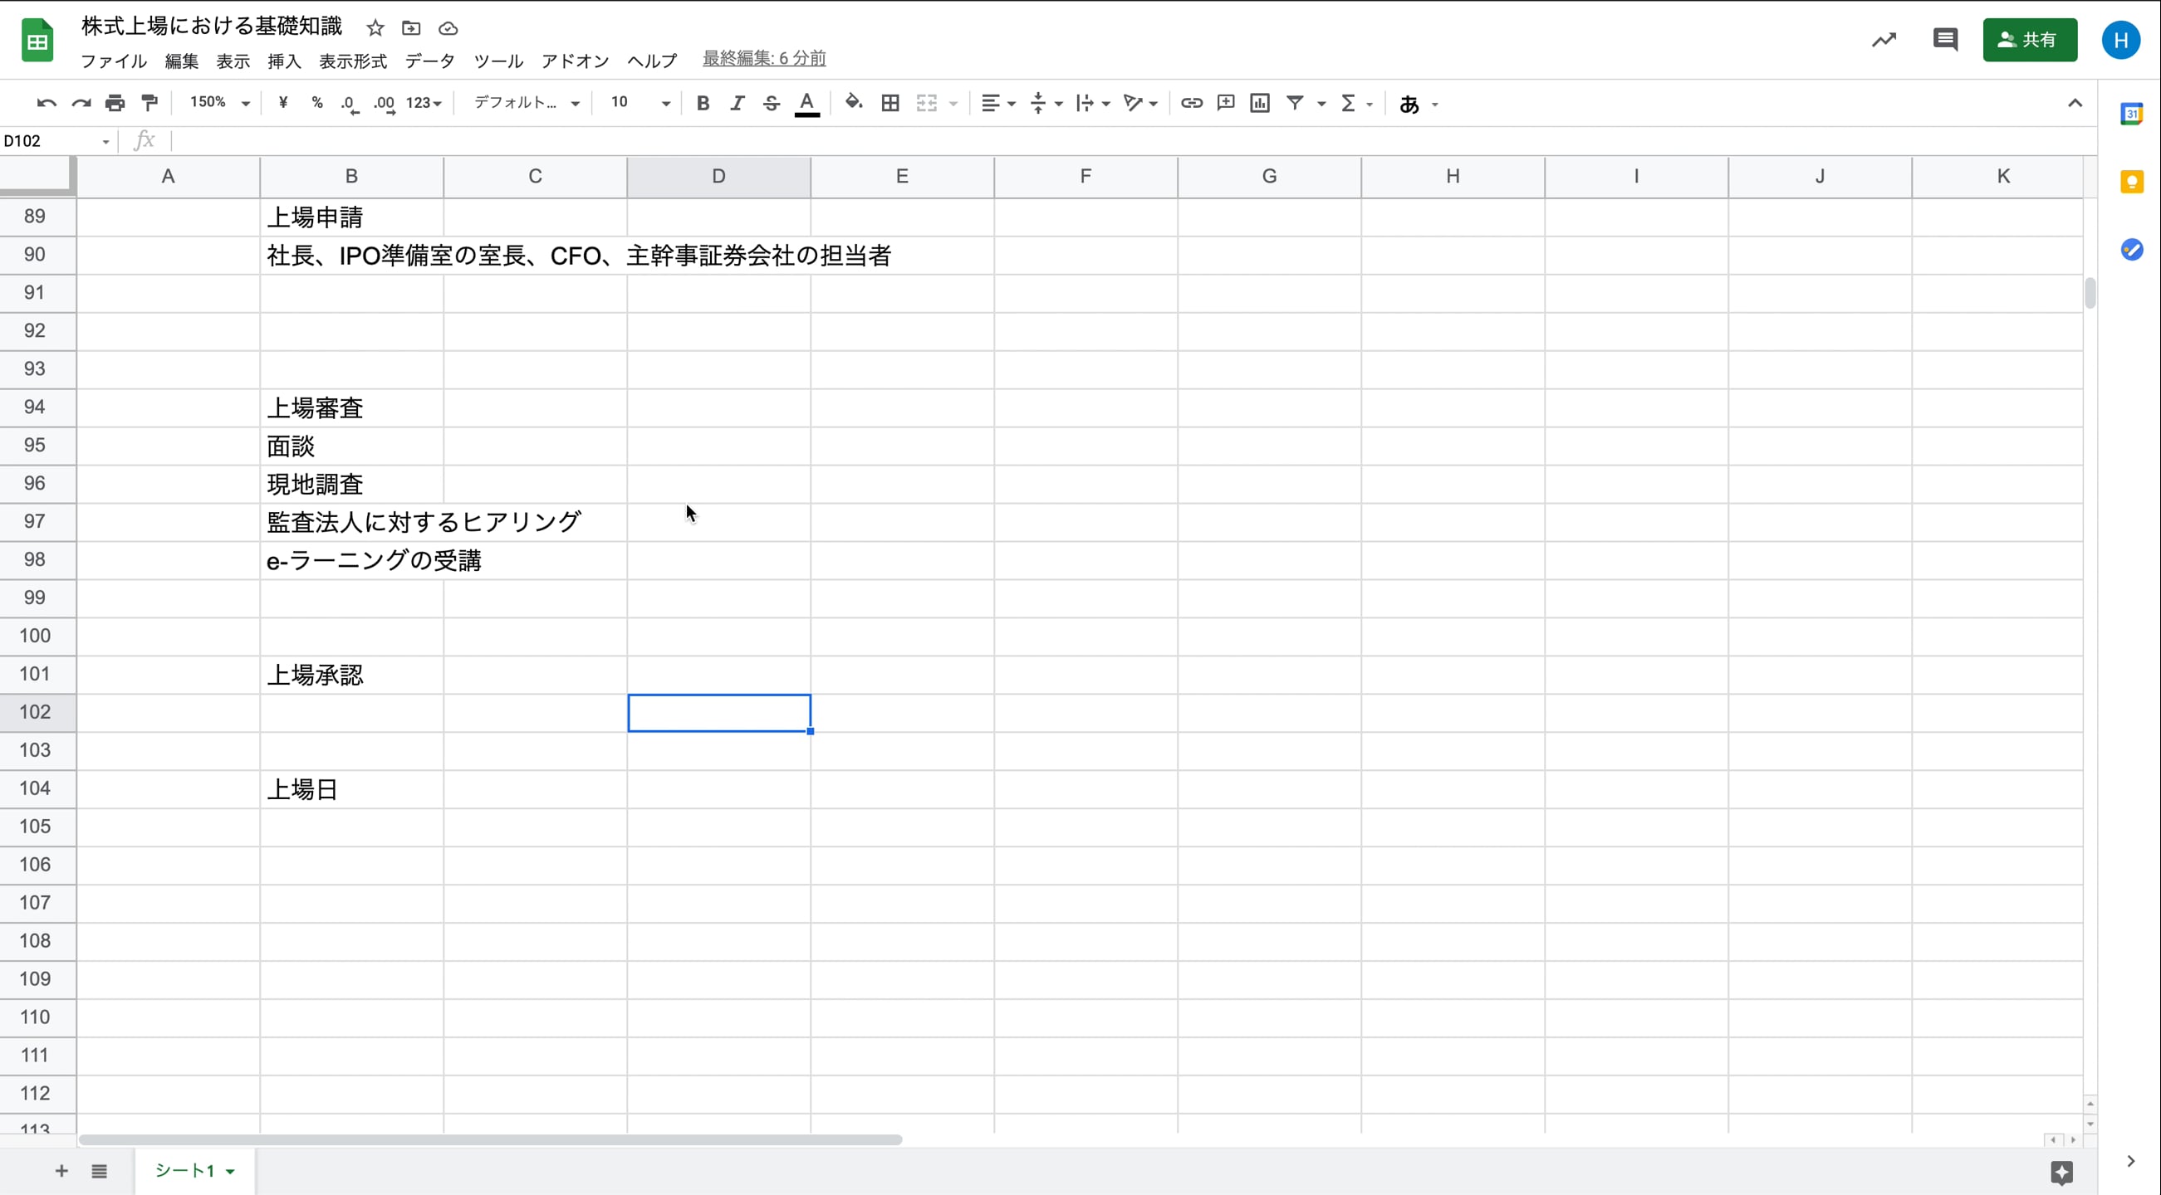
Task: Toggle bold formatting
Action: coord(703,102)
